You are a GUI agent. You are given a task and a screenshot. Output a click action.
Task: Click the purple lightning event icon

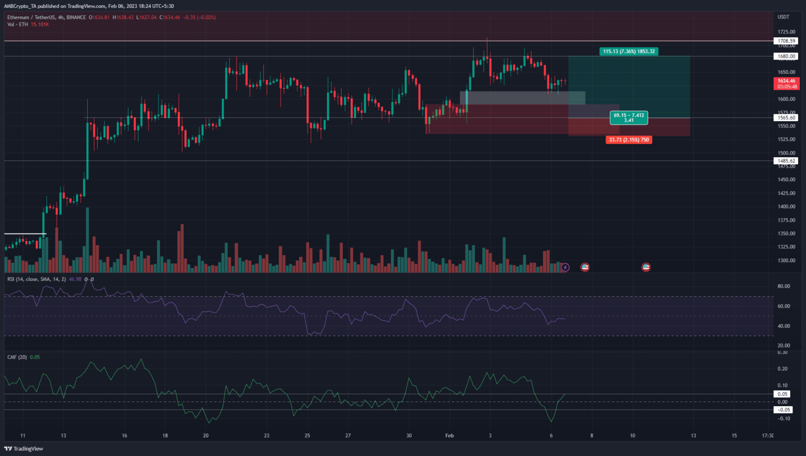coord(565,267)
